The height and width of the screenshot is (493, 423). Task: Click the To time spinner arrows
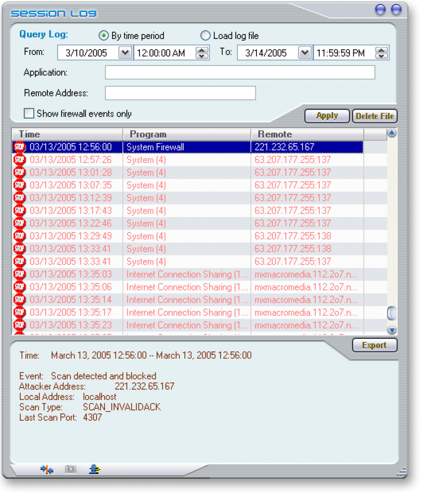[x=381, y=52]
